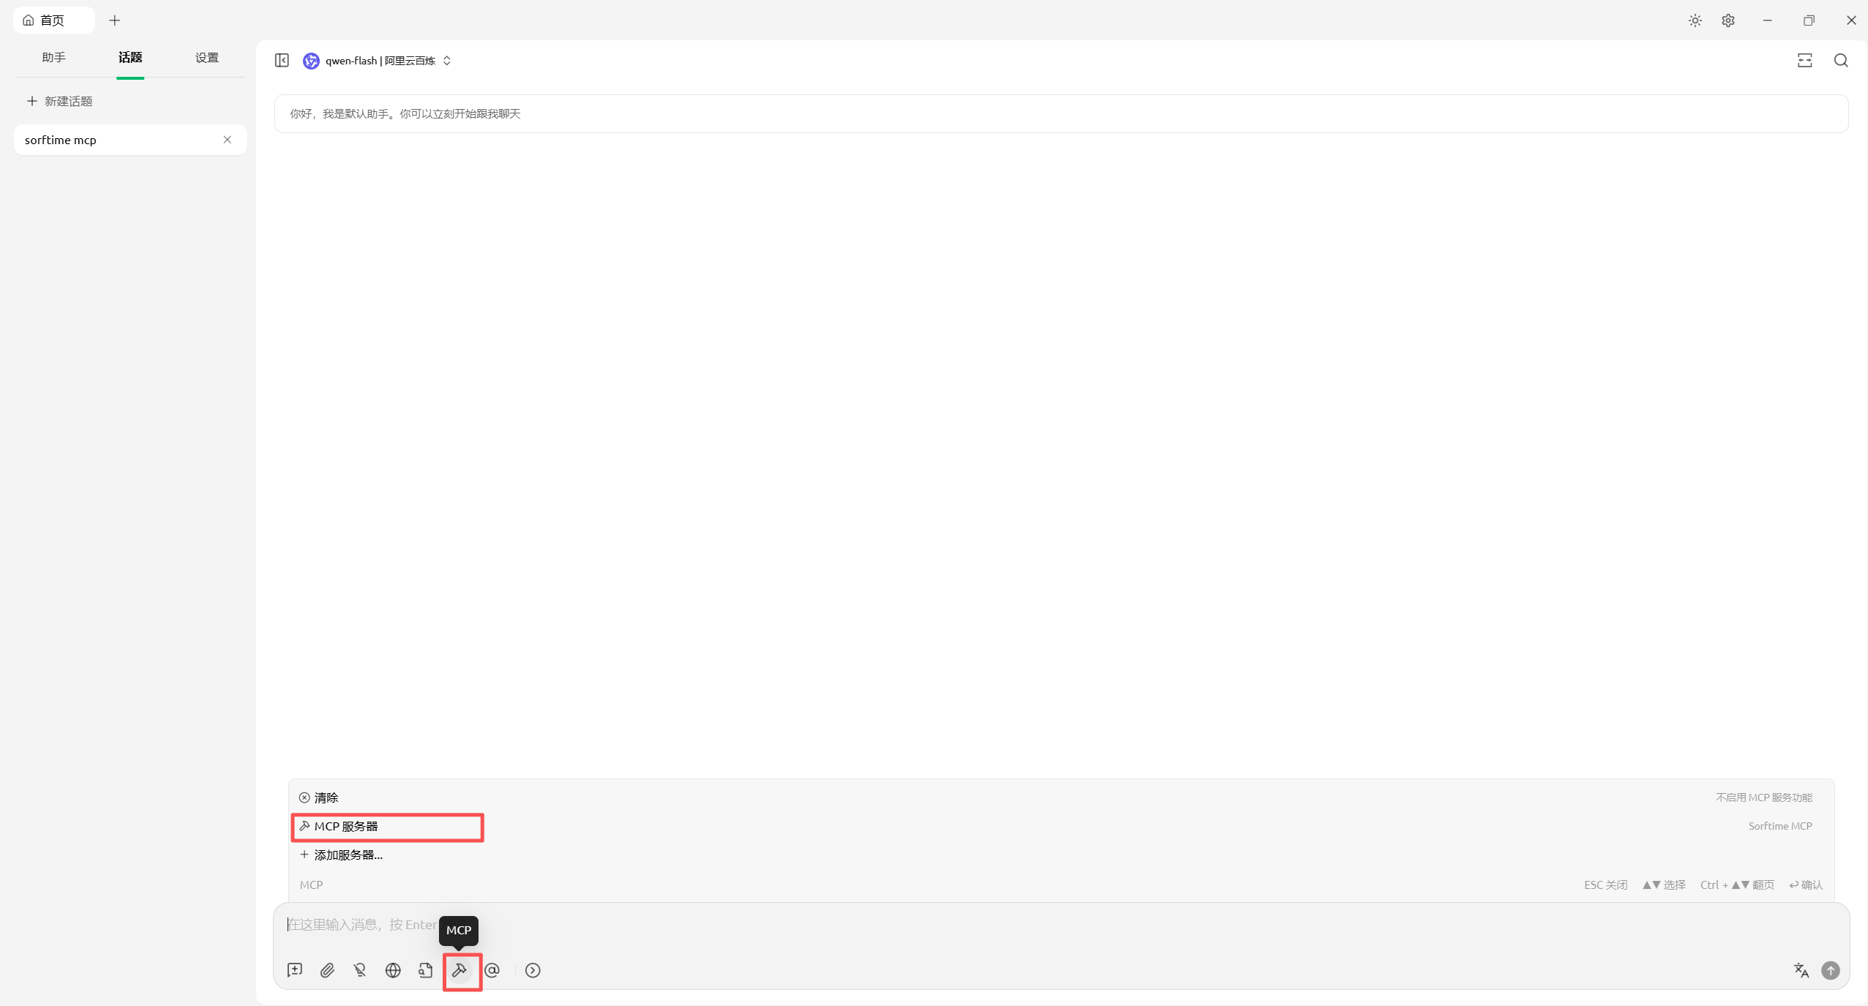This screenshot has height=1006, width=1868.
Task: Delete the sorftime mcp topic via X
Action: (x=228, y=140)
